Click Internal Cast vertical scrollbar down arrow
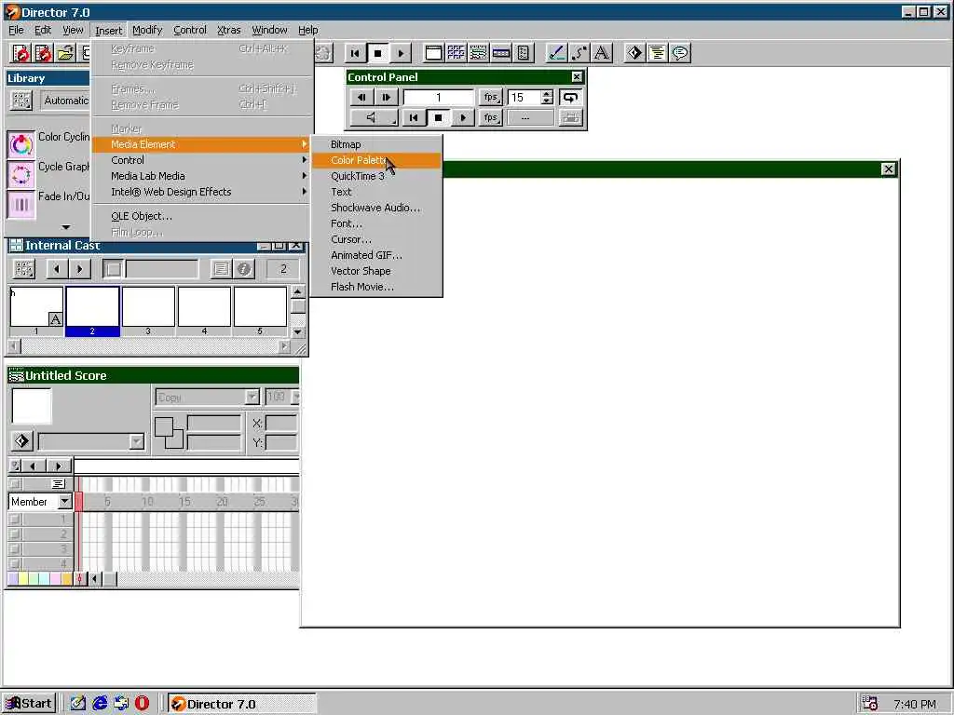The image size is (954, 715). pyautogui.click(x=297, y=332)
